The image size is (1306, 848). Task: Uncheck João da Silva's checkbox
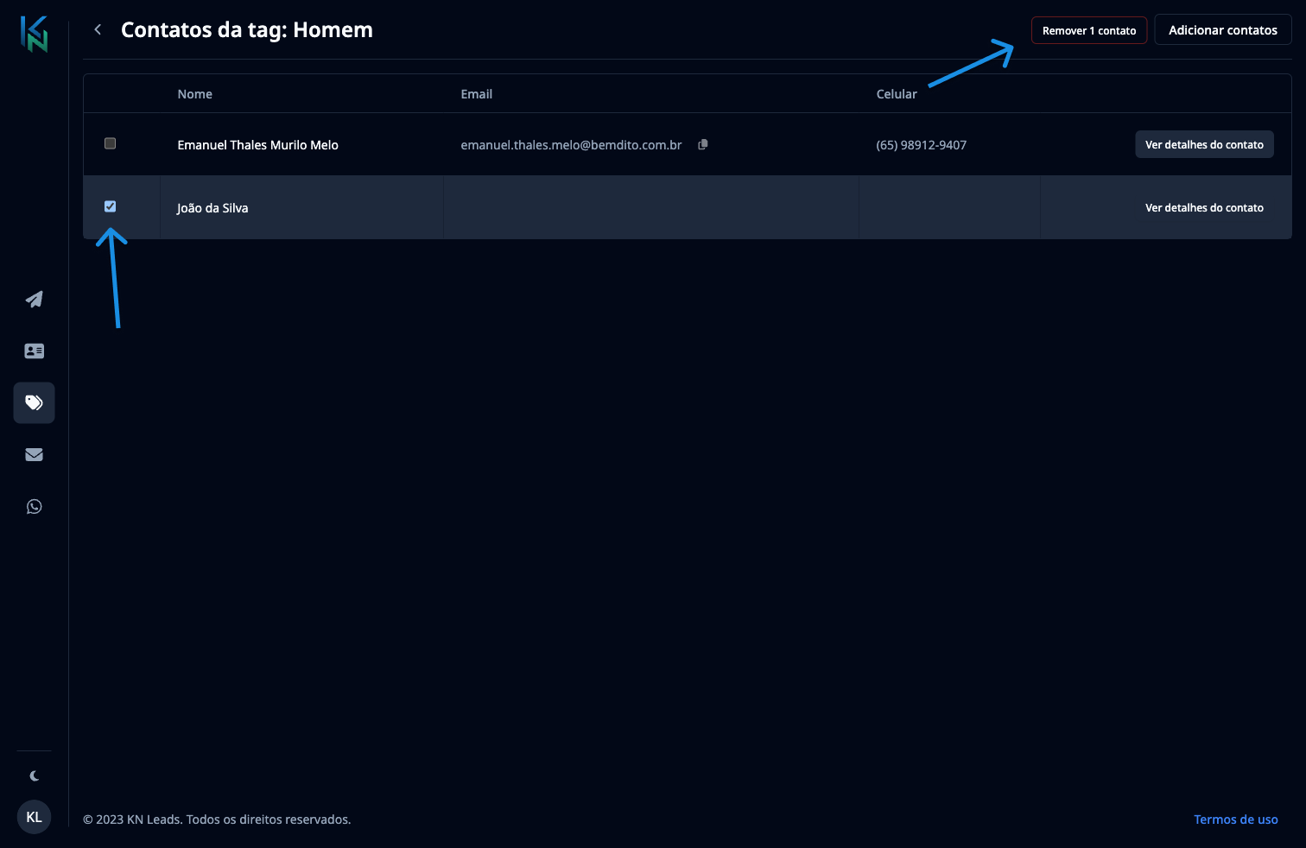point(110,206)
